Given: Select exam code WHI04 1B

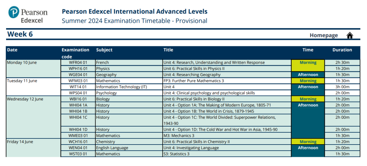Looking at the screenshot, I should tap(78, 111).
